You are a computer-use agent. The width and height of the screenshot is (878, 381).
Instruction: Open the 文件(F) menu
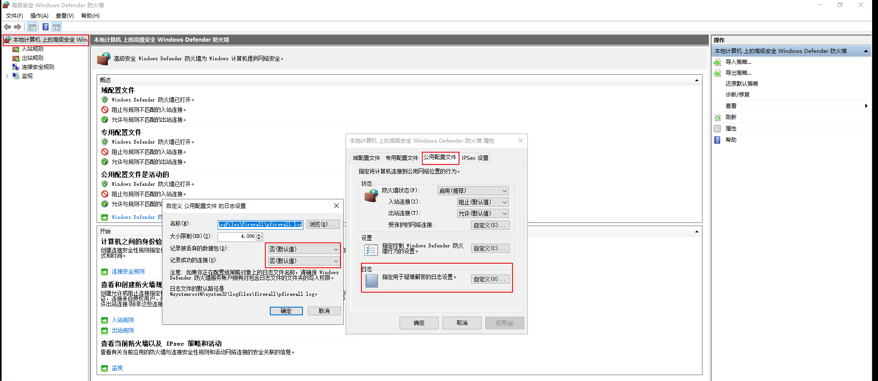(15, 16)
